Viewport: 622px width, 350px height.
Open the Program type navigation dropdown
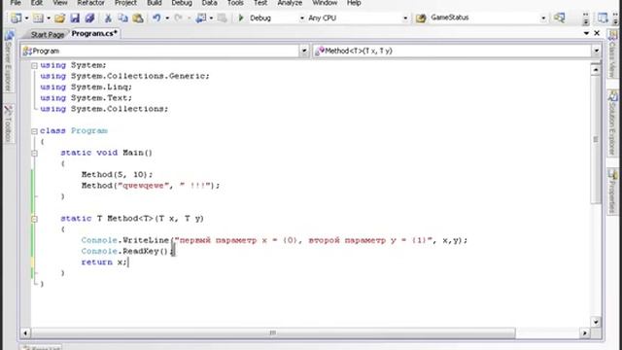304,51
